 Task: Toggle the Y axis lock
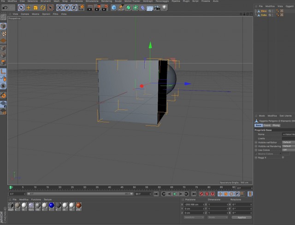point(66,8)
